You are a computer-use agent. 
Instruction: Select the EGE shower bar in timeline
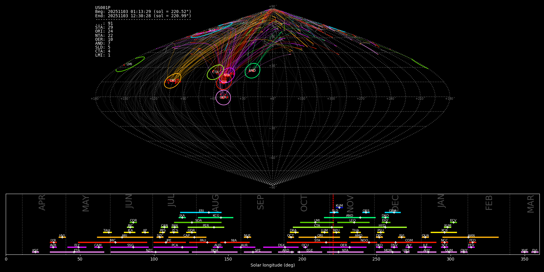310,252
